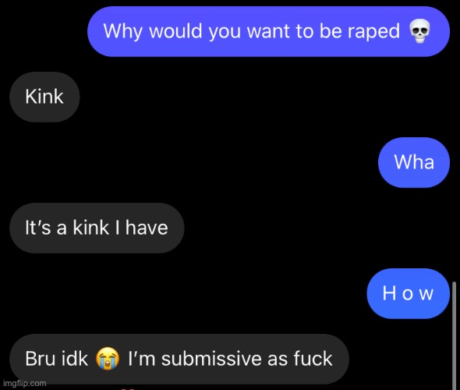460x390 pixels.
Task: Click the crying face emoji in the last message
Action: pos(108,359)
